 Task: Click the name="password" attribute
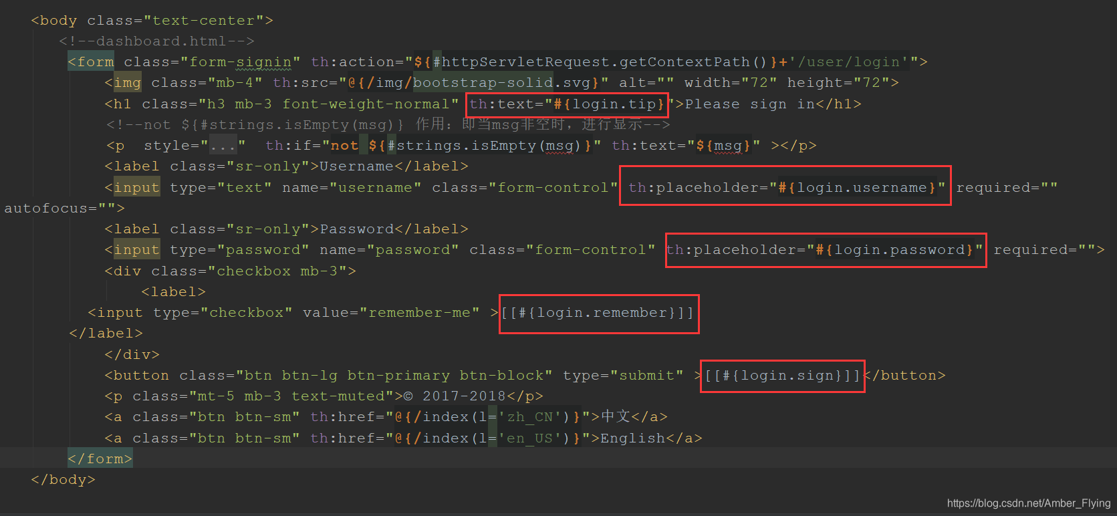coord(389,250)
